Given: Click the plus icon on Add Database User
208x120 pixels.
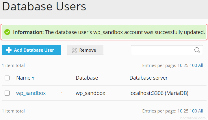Looking at the screenshot, I should click(x=9, y=50).
